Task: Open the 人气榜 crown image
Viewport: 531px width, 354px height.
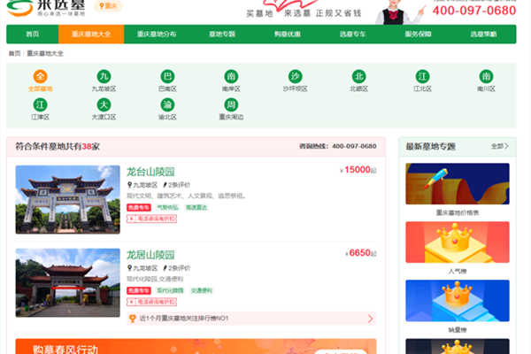Action: 458,242
